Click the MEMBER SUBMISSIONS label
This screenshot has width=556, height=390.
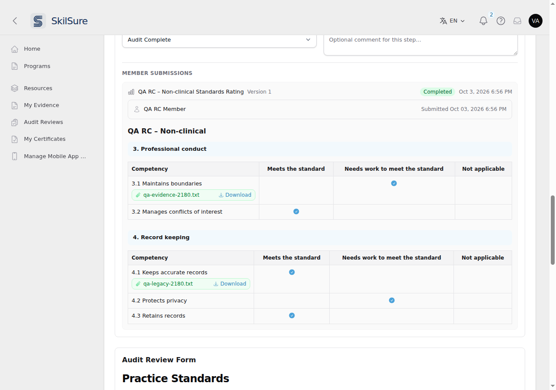point(157,73)
